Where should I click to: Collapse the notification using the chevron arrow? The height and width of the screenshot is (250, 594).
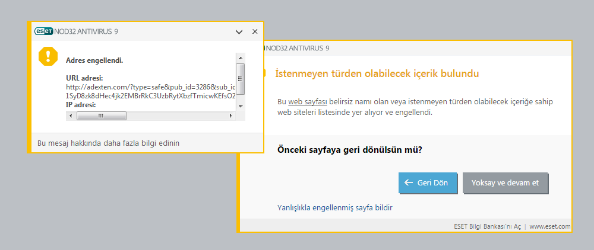click(239, 32)
